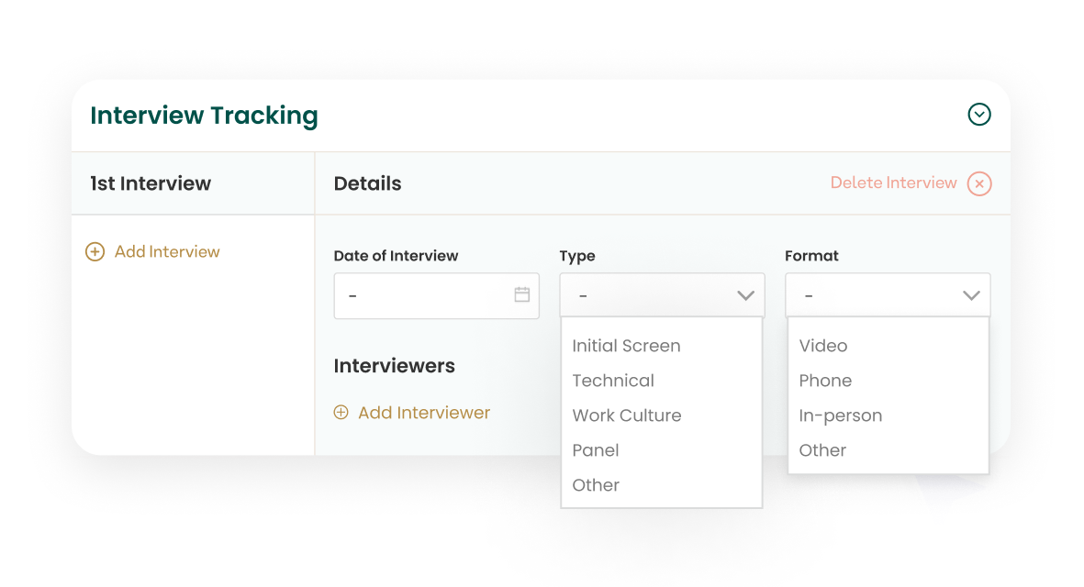The width and height of the screenshot is (1084, 587).
Task: Select Technical as the interview type
Action: click(613, 381)
